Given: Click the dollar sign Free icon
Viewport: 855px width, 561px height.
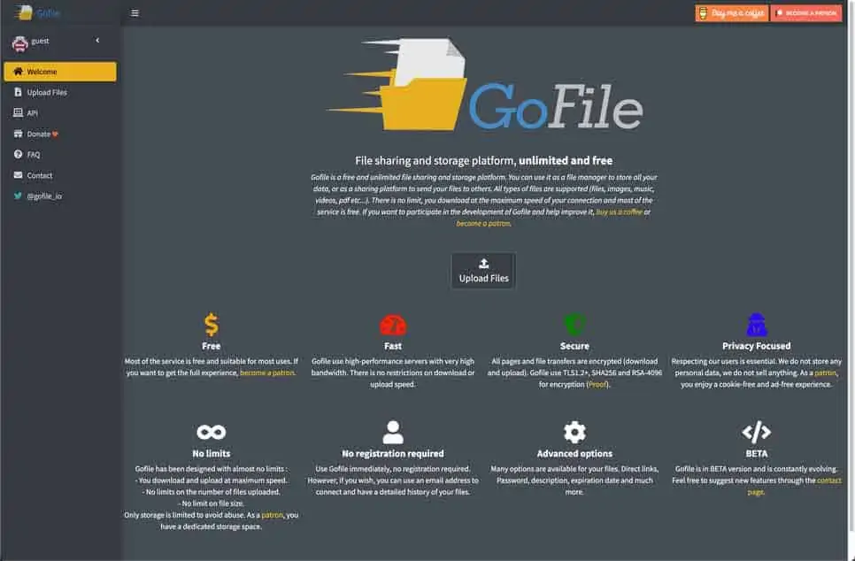Looking at the screenshot, I should coord(211,325).
